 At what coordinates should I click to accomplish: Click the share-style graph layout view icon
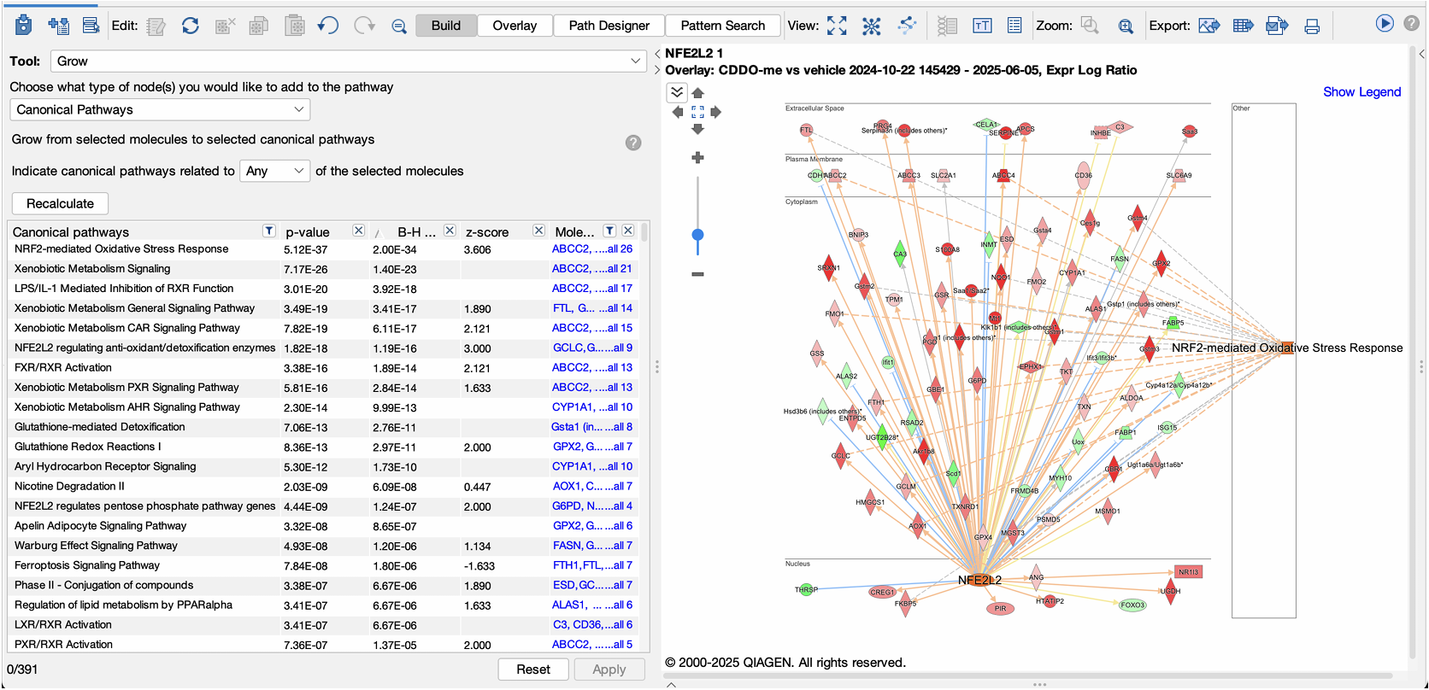(x=907, y=26)
